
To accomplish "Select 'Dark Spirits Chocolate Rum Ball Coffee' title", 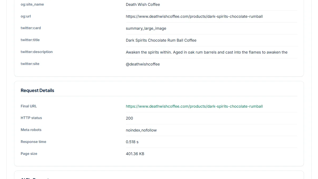I will tap(161, 40).
